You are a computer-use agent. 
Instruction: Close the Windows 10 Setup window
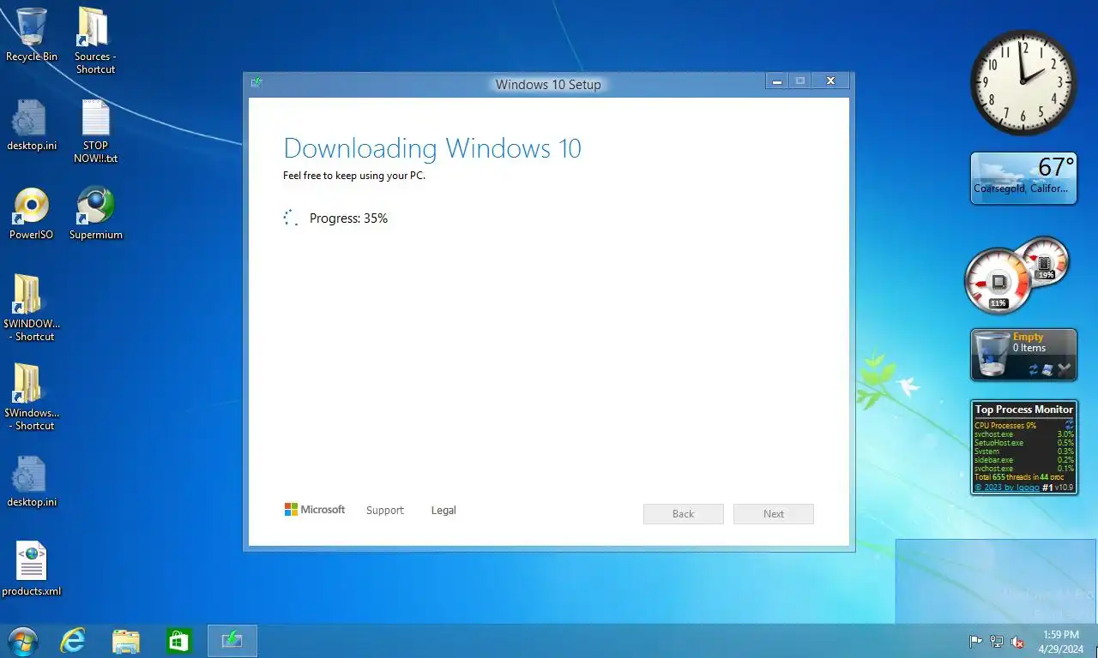point(830,81)
